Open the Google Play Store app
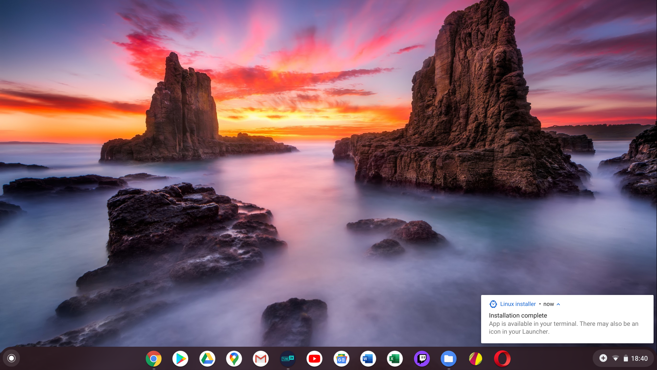 180,359
